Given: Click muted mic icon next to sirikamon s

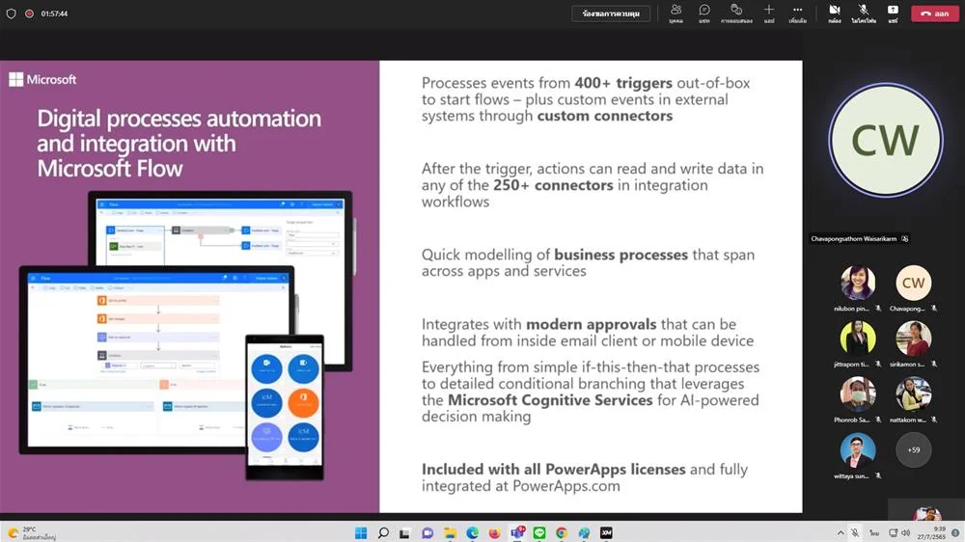Looking at the screenshot, I should (933, 365).
